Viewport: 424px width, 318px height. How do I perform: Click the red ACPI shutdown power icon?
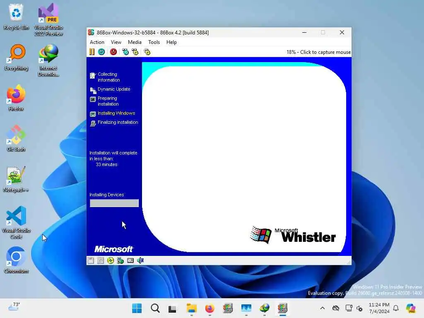point(113,52)
